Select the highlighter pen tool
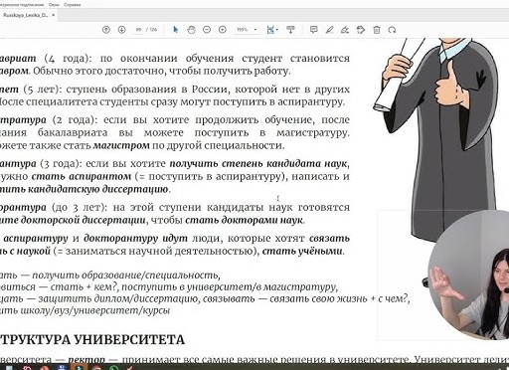Screen dimensions: 509x370 (x=329, y=30)
